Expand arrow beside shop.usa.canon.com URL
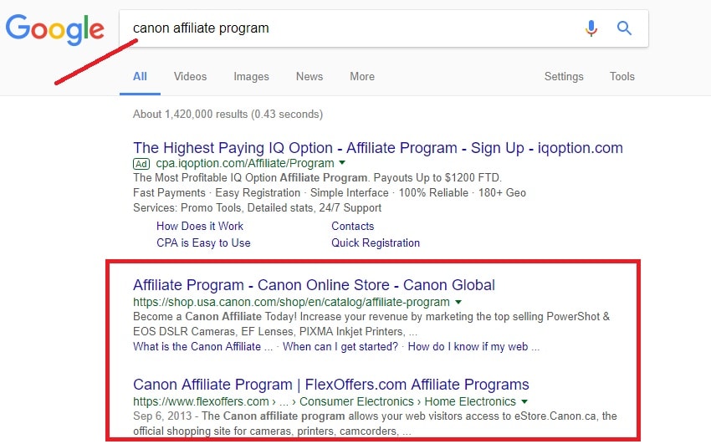711x444 pixels. [458, 302]
